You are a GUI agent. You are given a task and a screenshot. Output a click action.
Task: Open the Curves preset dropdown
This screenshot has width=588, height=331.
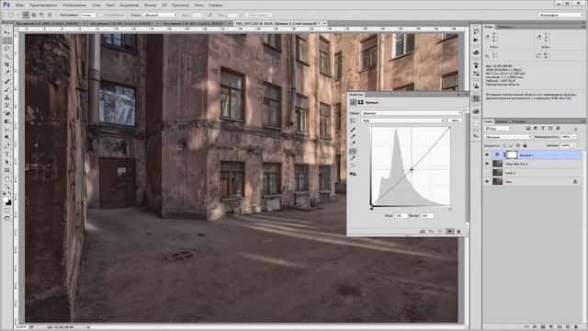click(x=412, y=113)
